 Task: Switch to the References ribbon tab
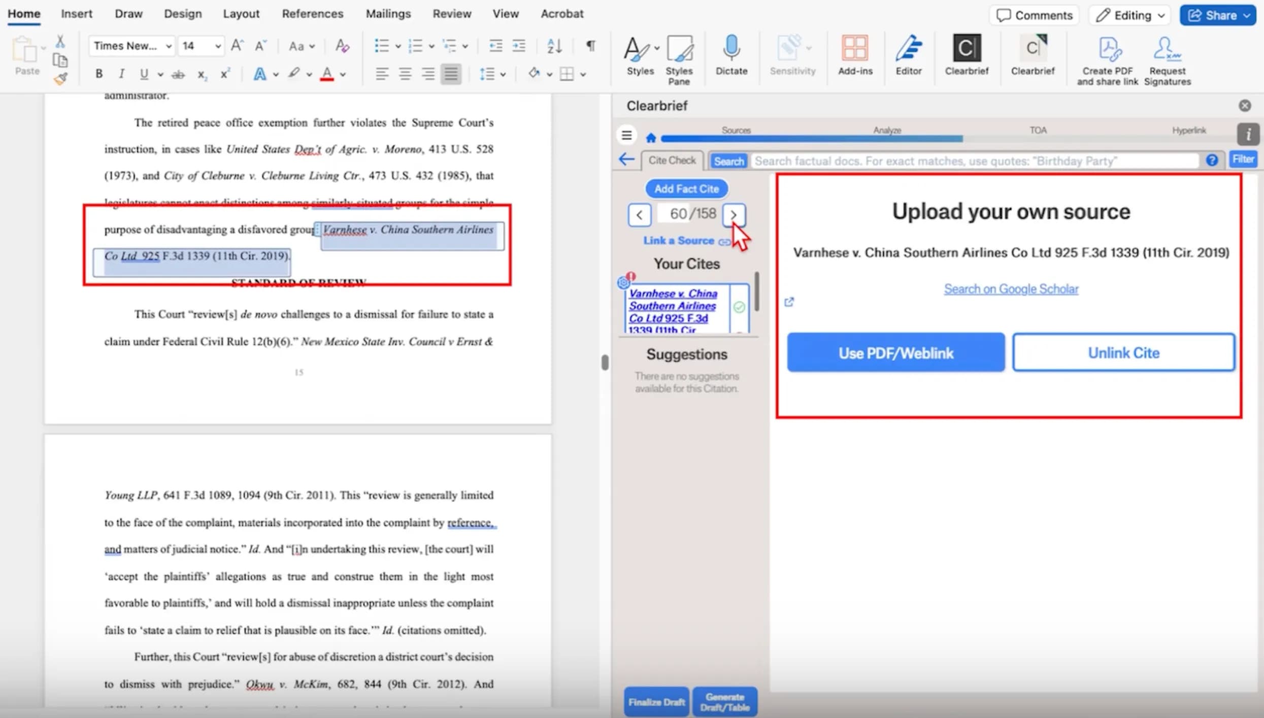coord(312,14)
